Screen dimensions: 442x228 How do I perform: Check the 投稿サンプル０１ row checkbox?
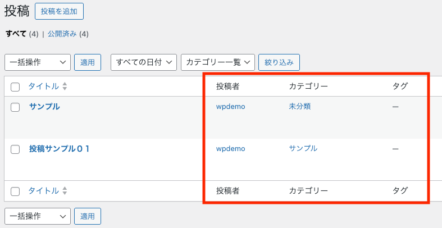[x=15, y=149]
